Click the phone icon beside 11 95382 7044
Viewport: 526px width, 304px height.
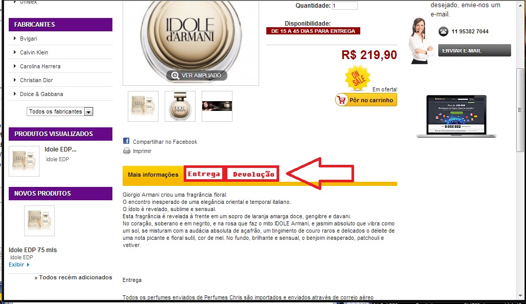coord(443,31)
